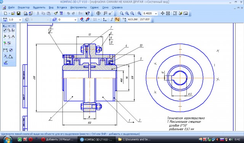The height and width of the screenshot is (143, 244).
Task: Click the zoom in magnifier
Action: pyautogui.click(x=127, y=13)
